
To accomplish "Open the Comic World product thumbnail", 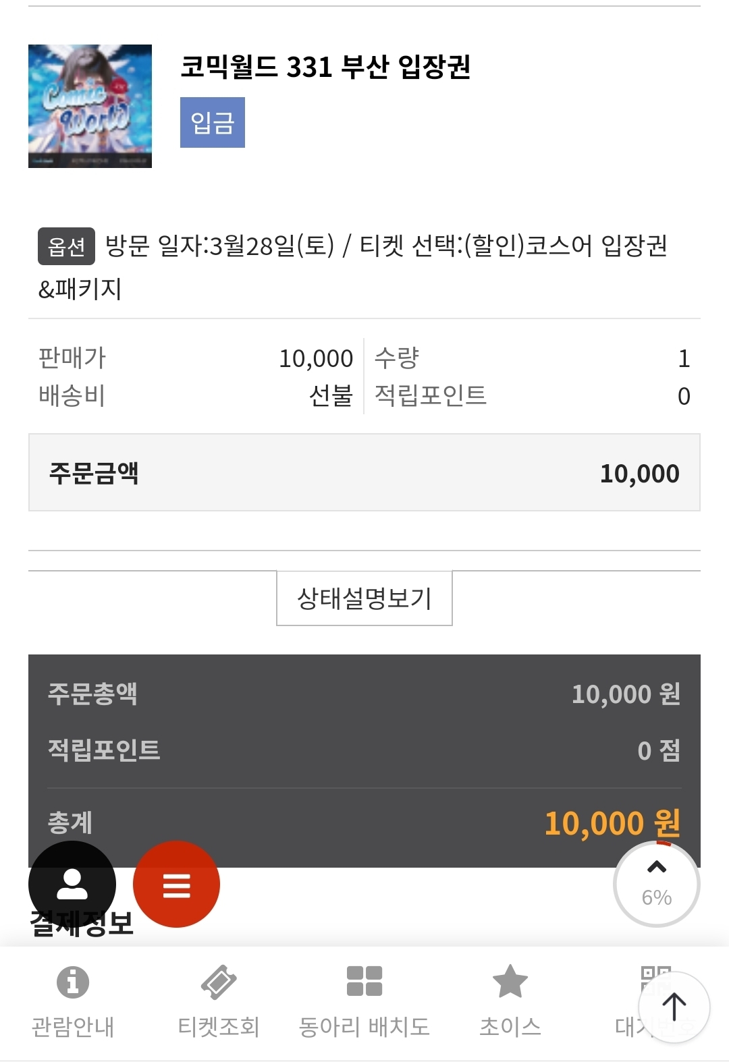I will 90,106.
